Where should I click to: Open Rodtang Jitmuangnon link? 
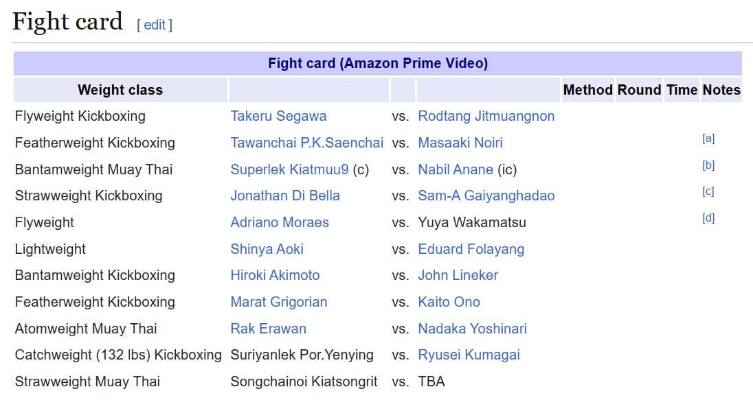click(486, 116)
